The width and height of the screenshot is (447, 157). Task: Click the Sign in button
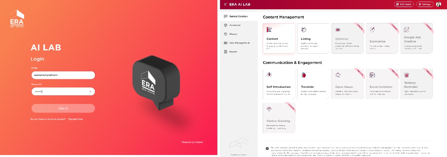[63, 108]
